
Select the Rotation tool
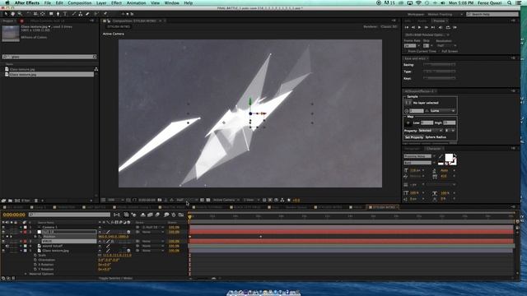[28, 14]
